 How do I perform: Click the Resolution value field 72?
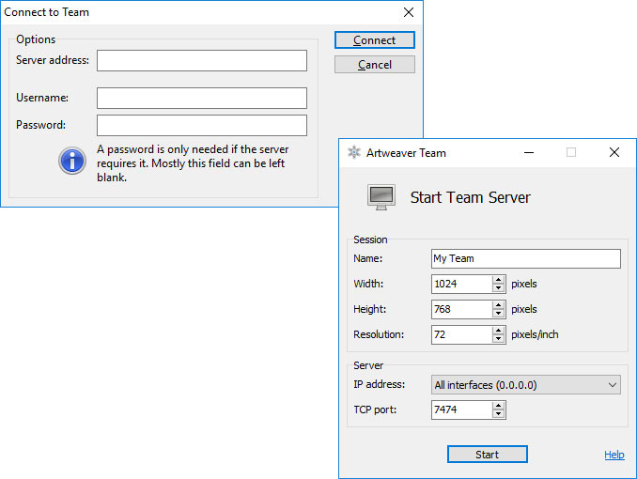pyautogui.click(x=461, y=334)
